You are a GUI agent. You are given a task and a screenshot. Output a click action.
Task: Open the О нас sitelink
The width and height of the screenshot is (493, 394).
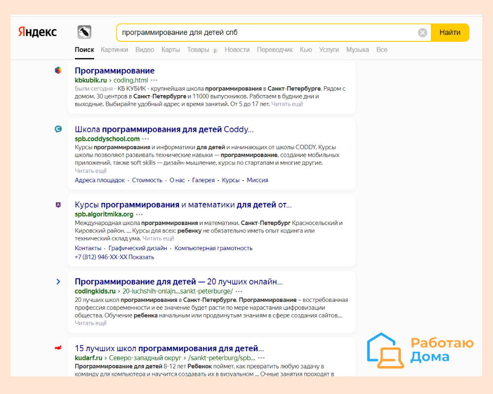tap(177, 180)
